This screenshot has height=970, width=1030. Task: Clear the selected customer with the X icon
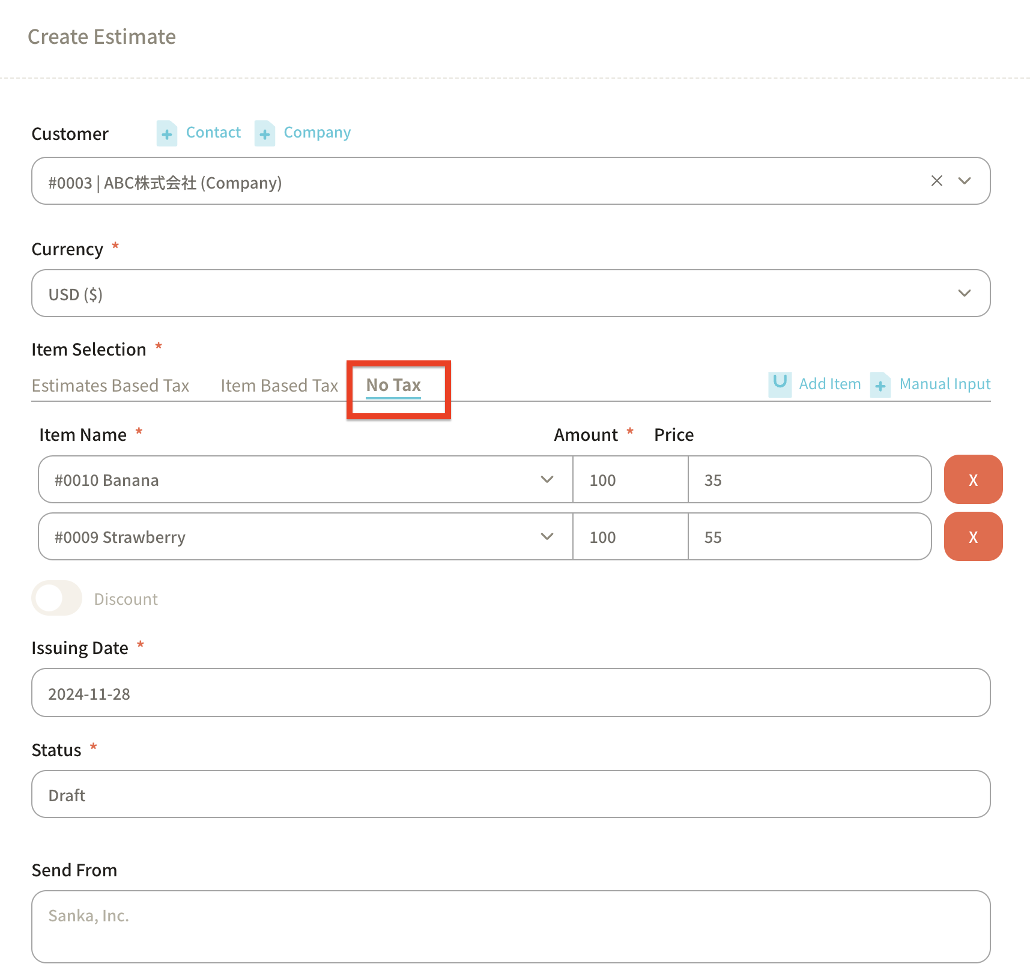click(936, 181)
